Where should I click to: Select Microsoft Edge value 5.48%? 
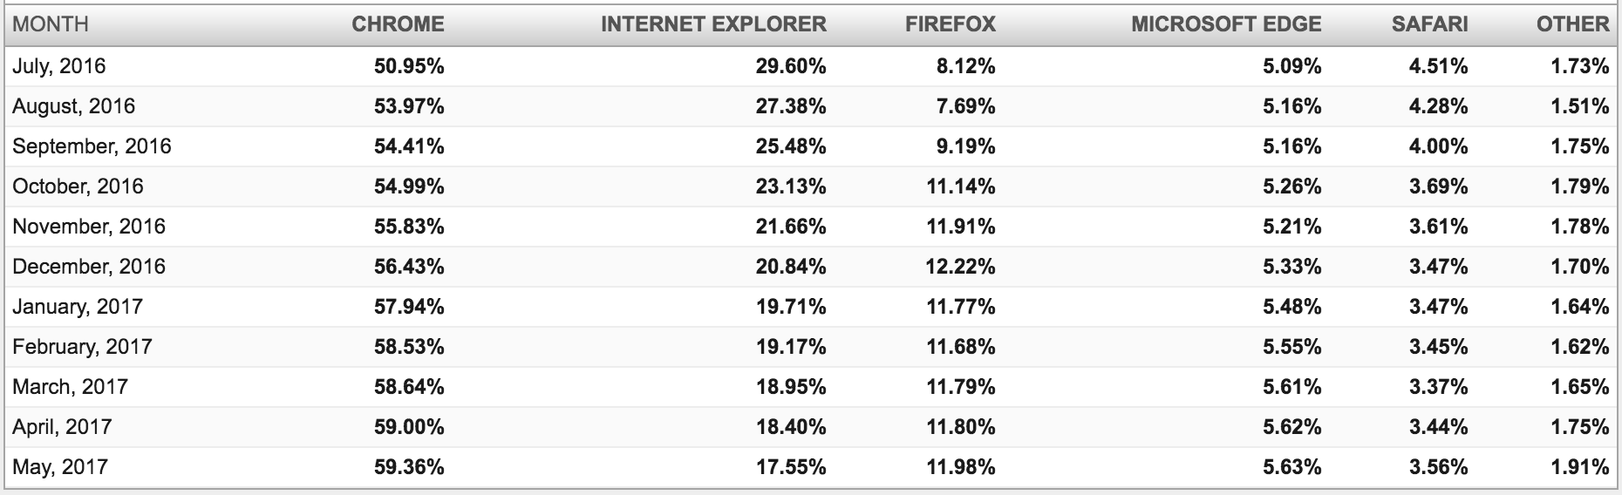coord(1292,307)
